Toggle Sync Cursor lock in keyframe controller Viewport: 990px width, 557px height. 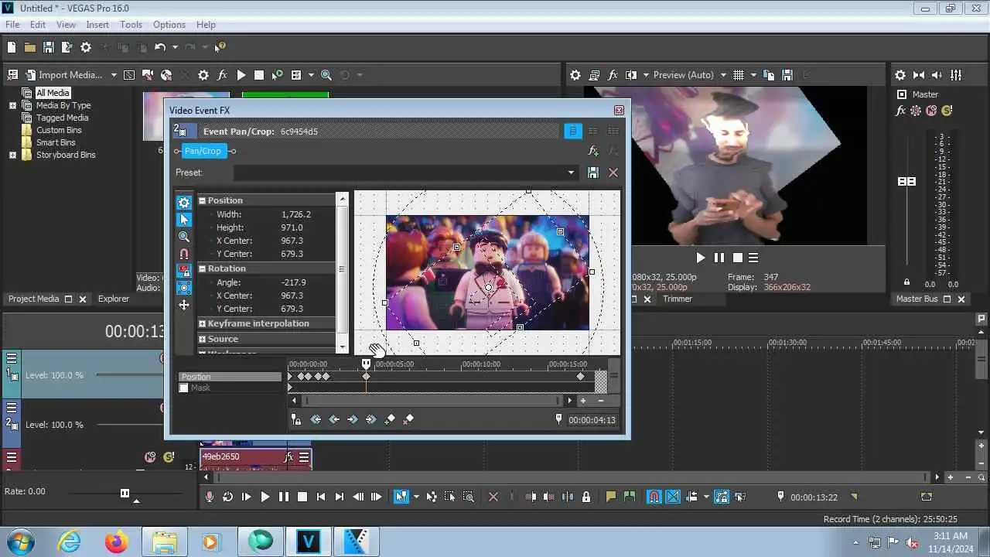pyautogui.click(x=296, y=419)
